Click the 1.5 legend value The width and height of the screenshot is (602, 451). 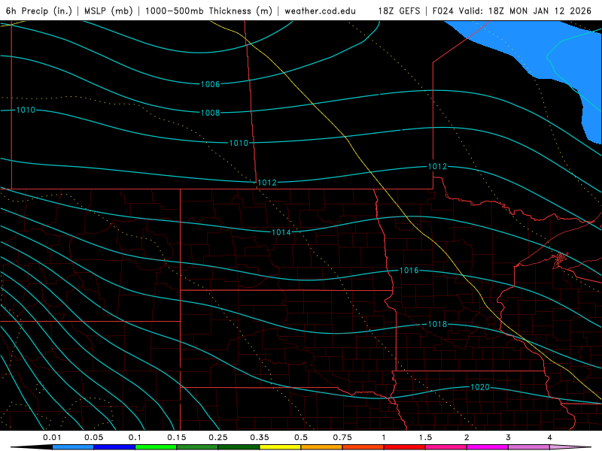pyautogui.click(x=425, y=437)
